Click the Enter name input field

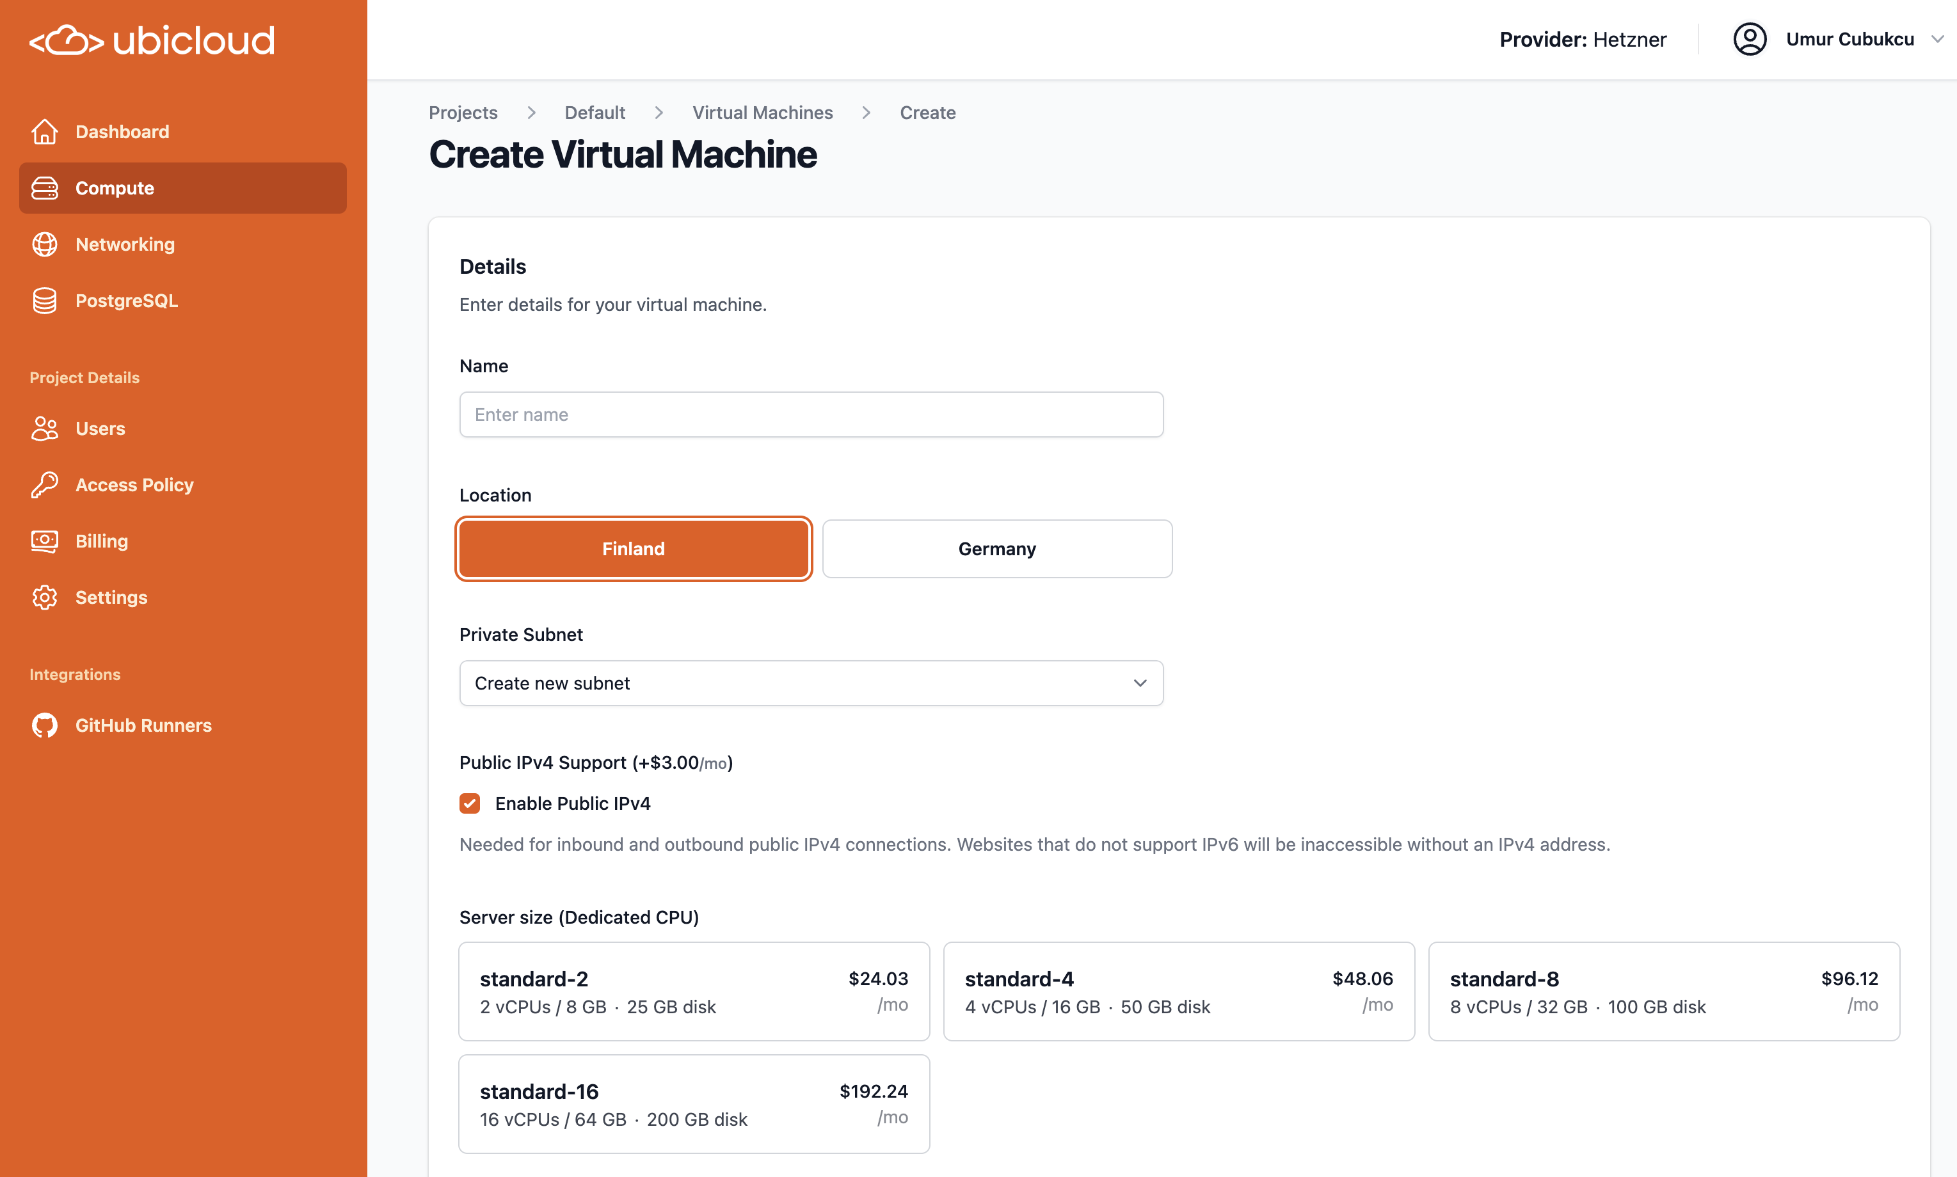point(811,415)
